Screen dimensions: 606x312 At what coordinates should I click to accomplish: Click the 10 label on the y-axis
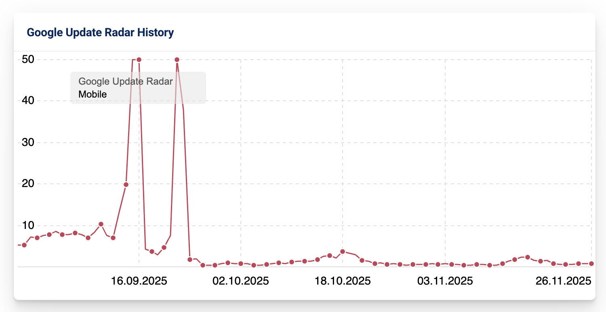coord(27,225)
